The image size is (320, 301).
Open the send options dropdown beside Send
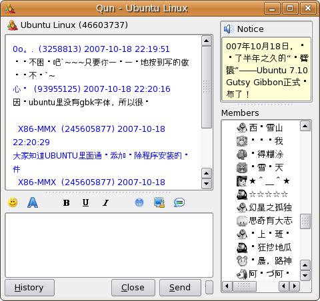tap(209, 288)
